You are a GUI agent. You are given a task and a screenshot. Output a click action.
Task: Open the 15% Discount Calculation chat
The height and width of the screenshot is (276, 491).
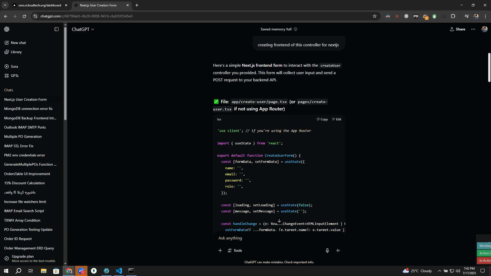[x=25, y=183]
